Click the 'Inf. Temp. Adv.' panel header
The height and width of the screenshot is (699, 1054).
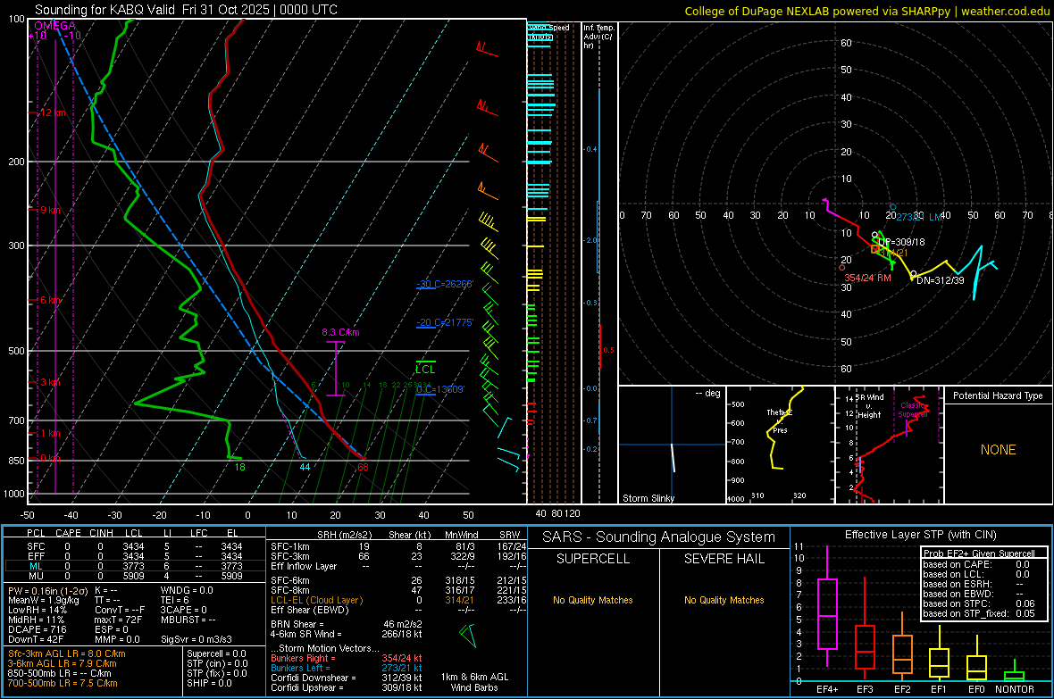[x=598, y=37]
